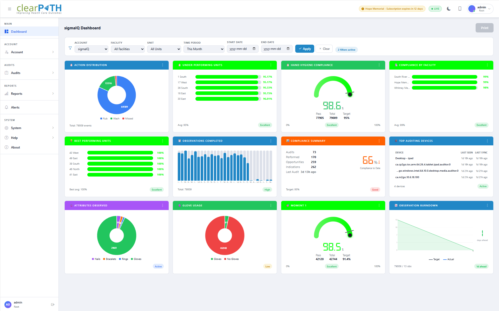Open the Audits section
Screen dimensions: 499x311
click(16, 73)
